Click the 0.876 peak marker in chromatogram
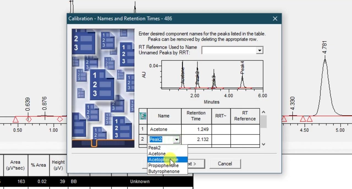352x189 pixels. click(x=45, y=103)
